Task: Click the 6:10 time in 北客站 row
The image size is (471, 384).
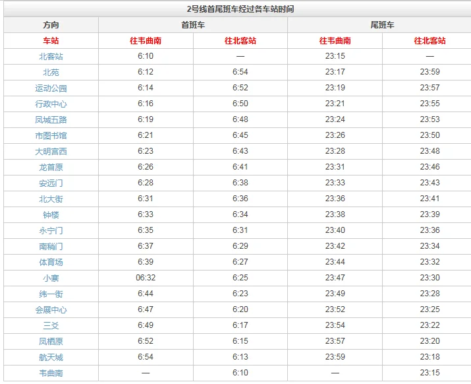Action: (x=146, y=56)
